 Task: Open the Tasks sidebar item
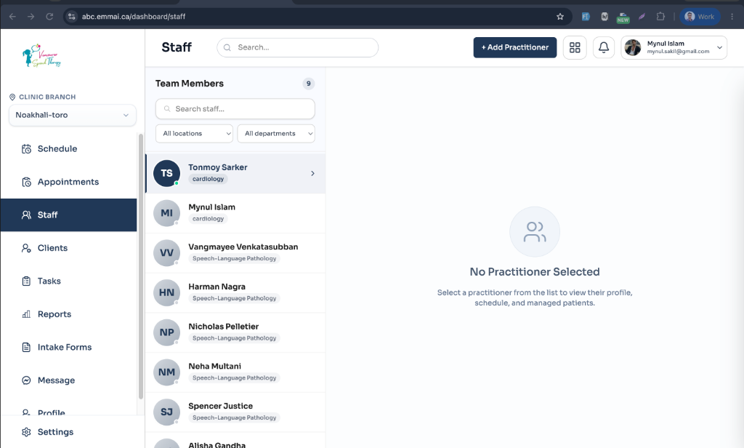pyautogui.click(x=69, y=281)
